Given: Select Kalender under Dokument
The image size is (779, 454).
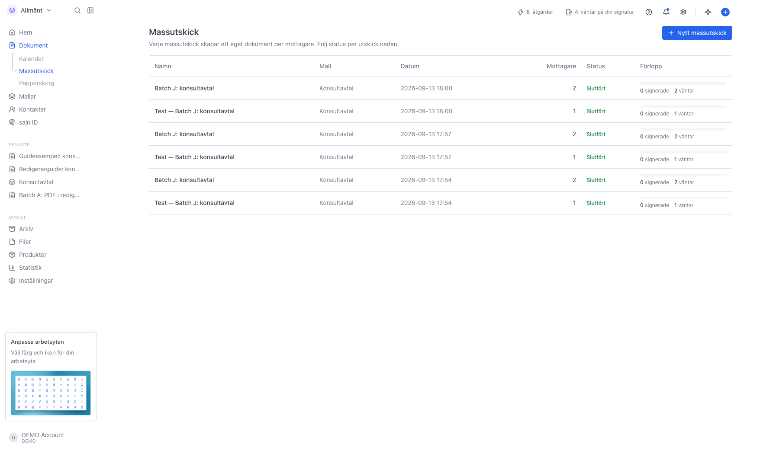Looking at the screenshot, I should coord(31,59).
